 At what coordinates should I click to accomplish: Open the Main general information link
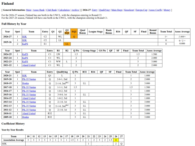(x=29, y=10)
